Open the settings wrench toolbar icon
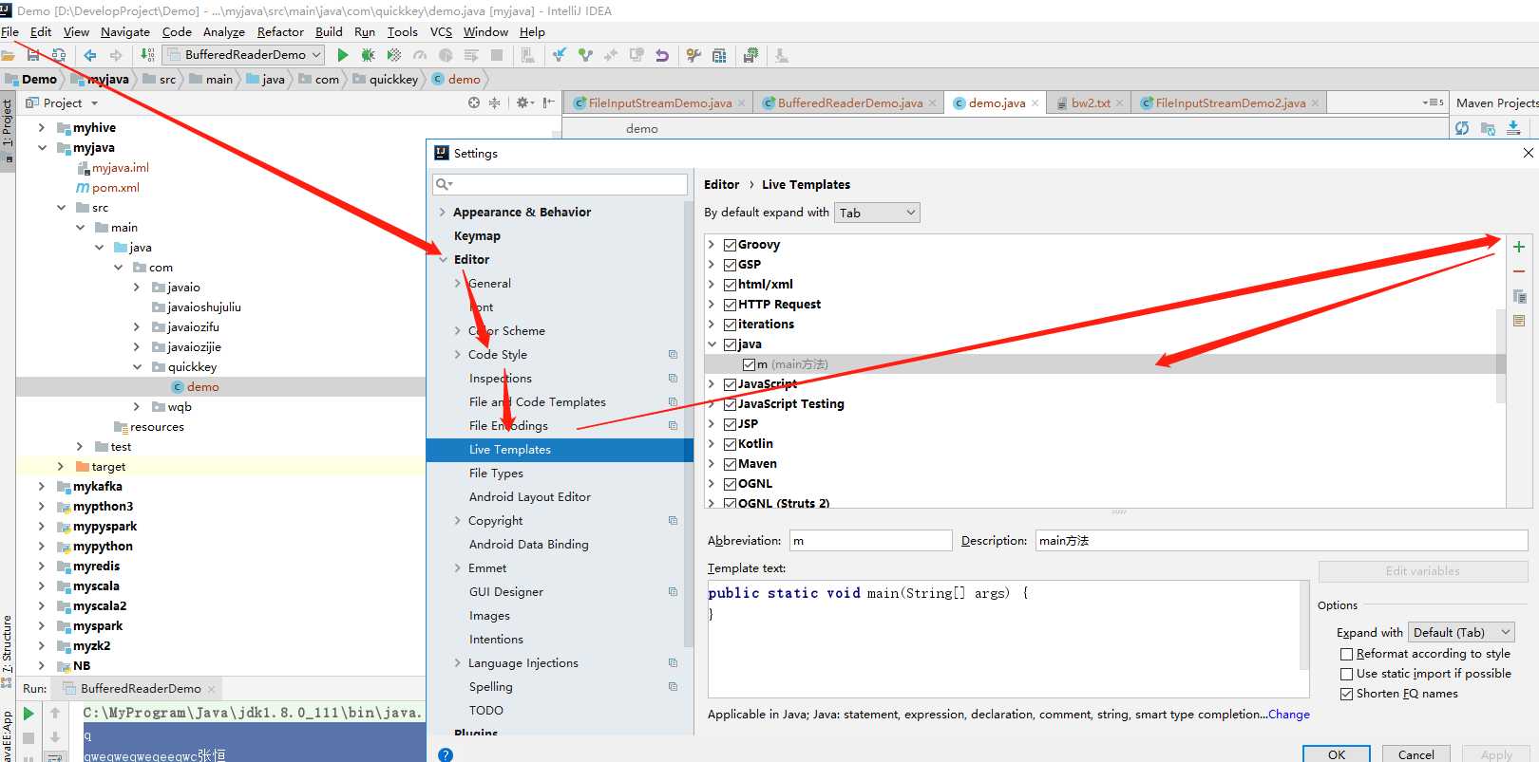 coord(693,55)
